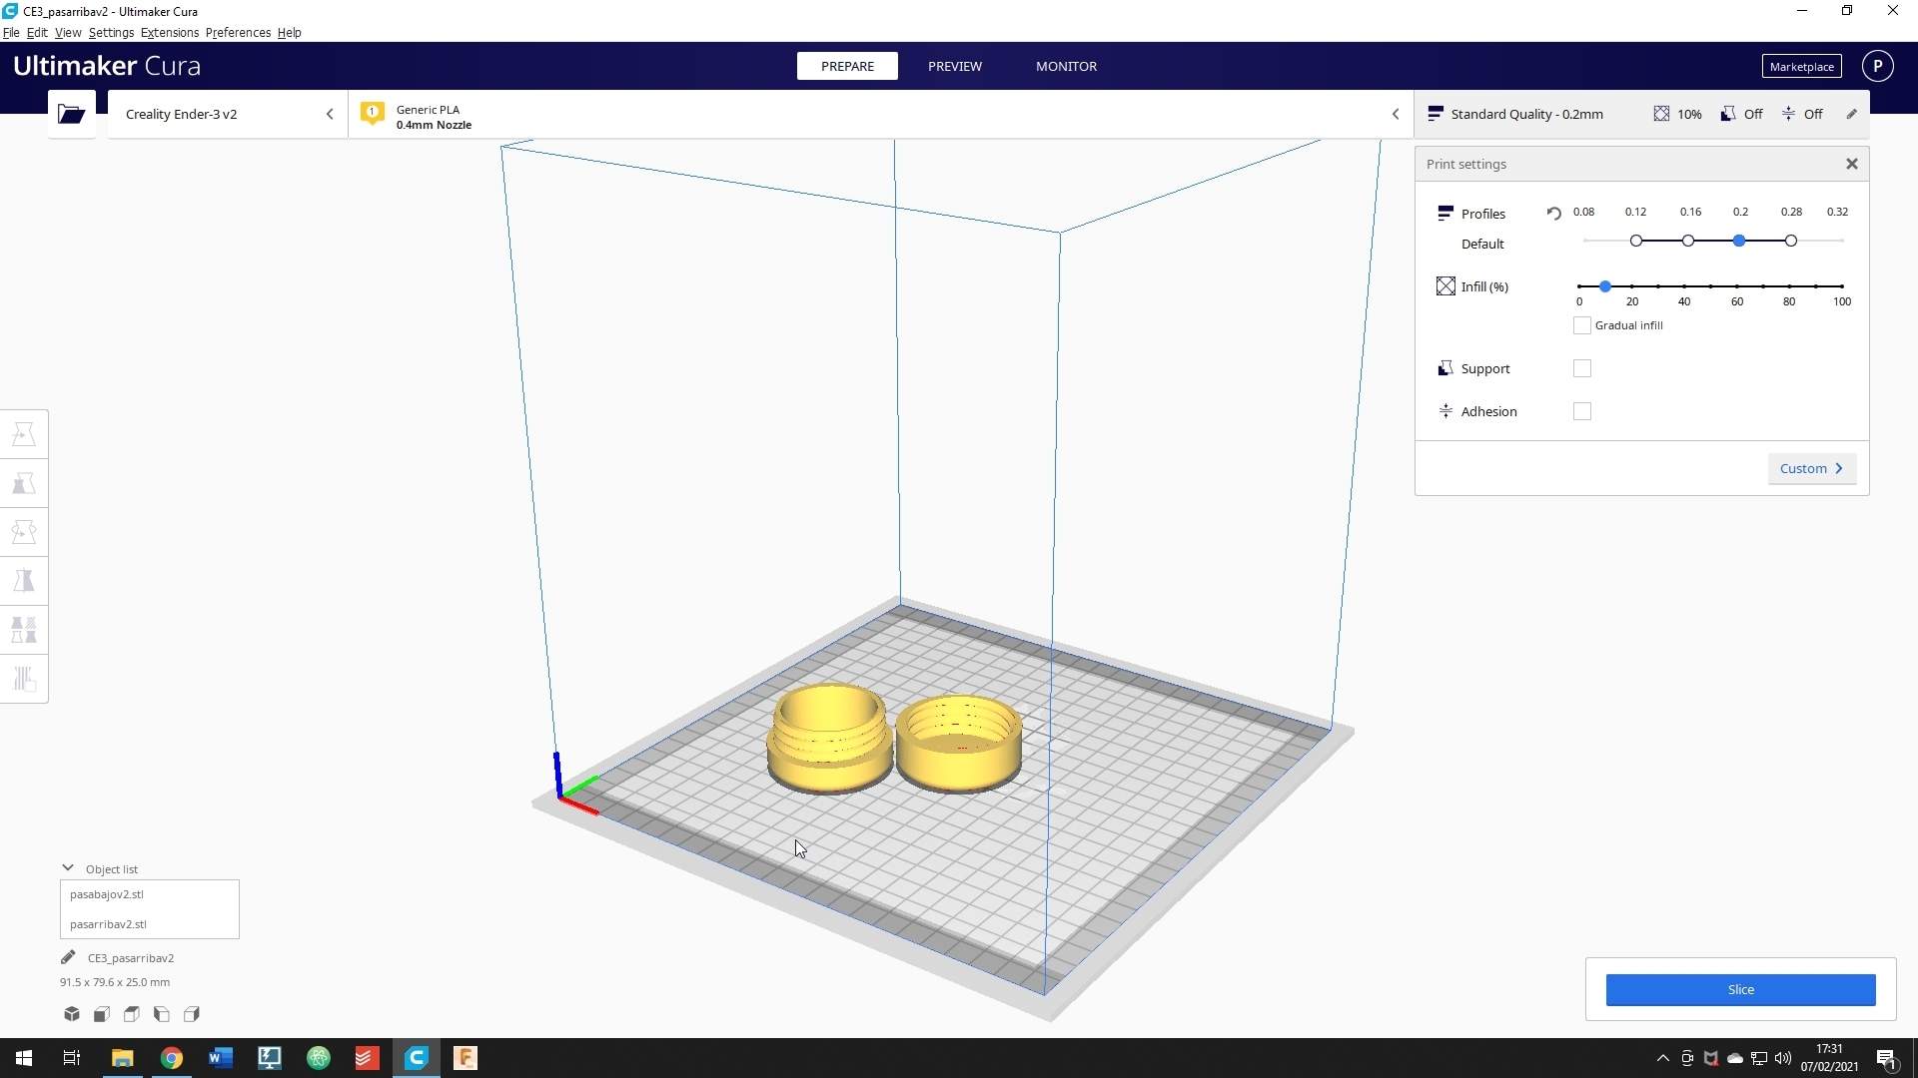Reset profile with the undo arrow icon
1918x1078 pixels.
(1553, 213)
